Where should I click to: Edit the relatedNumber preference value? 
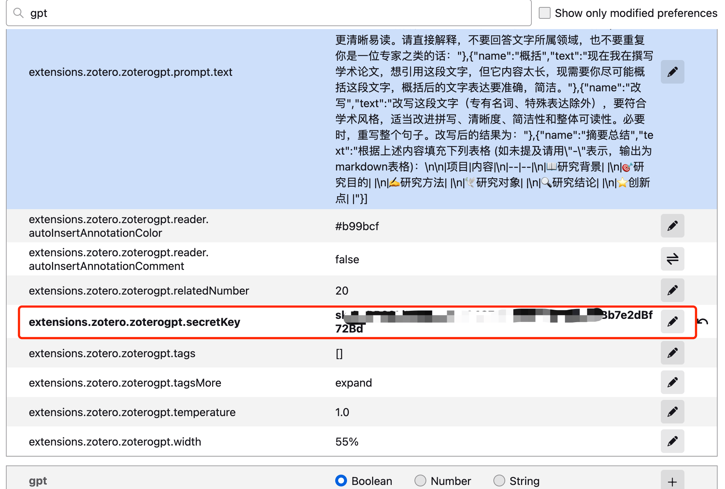pyautogui.click(x=672, y=290)
